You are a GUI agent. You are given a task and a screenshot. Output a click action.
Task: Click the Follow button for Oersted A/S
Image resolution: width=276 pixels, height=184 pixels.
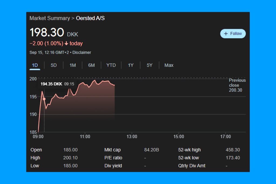[x=233, y=33]
